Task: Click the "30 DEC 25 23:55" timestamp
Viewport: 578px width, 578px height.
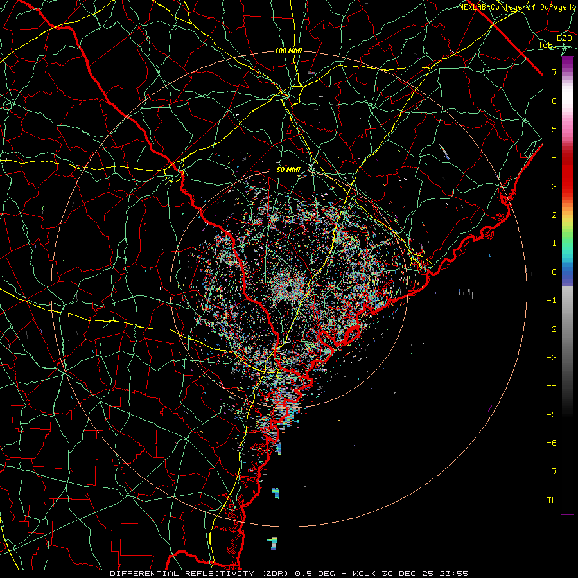Action: point(424,574)
